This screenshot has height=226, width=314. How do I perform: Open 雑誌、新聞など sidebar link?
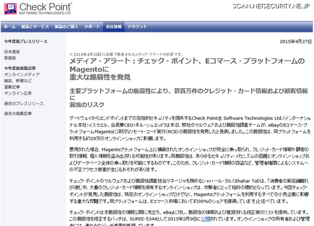pyautogui.click(x=18, y=80)
